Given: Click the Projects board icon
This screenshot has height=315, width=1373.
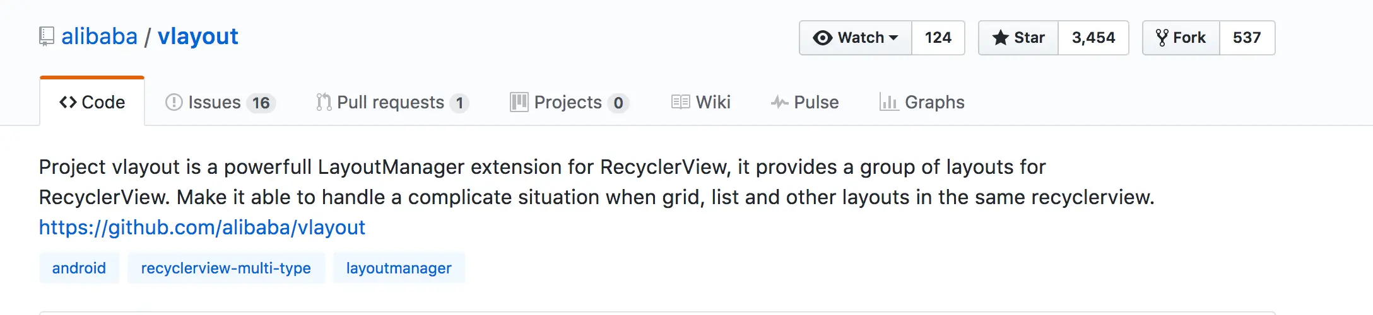Looking at the screenshot, I should pyautogui.click(x=519, y=102).
